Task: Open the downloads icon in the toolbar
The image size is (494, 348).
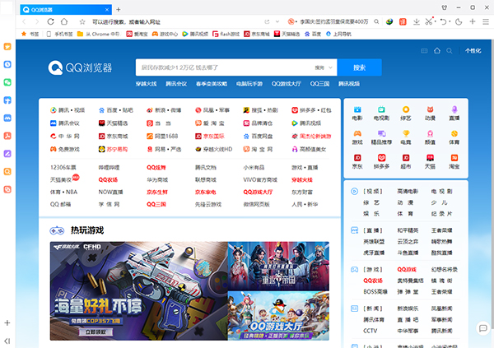Action: 416,21
